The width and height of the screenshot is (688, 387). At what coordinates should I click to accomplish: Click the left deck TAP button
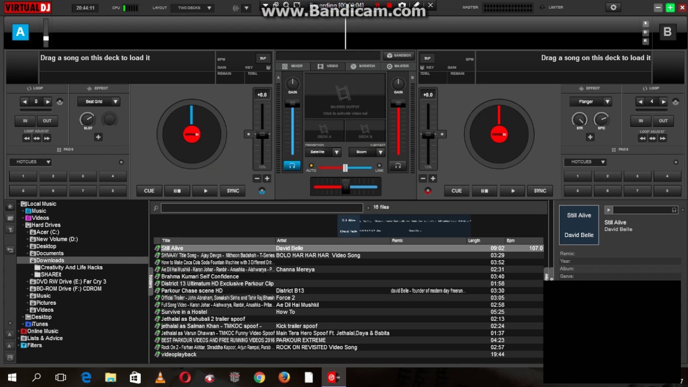pyautogui.click(x=263, y=58)
